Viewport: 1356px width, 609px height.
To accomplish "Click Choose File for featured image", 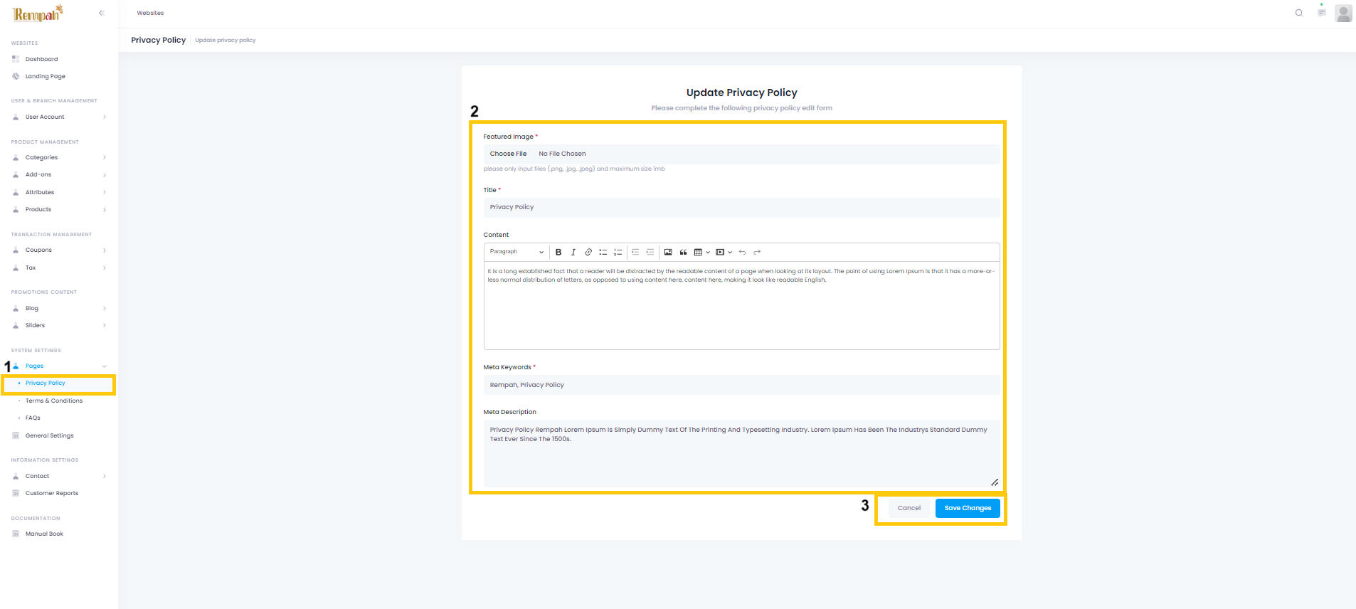I will [508, 154].
